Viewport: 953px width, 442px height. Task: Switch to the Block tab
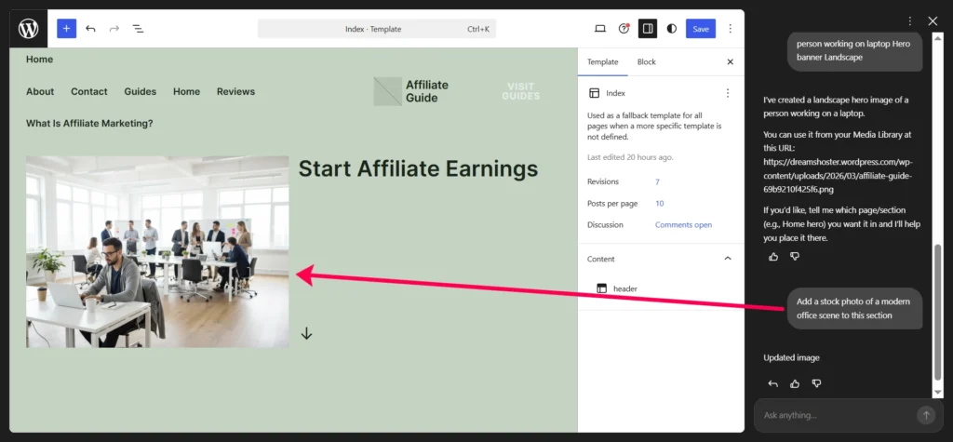(646, 62)
